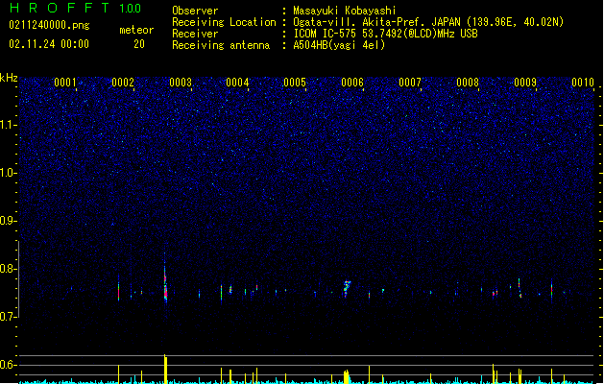604x384 pixels.
Task: Click the date stamp 02.11.24 00:00
Action: 49,44
